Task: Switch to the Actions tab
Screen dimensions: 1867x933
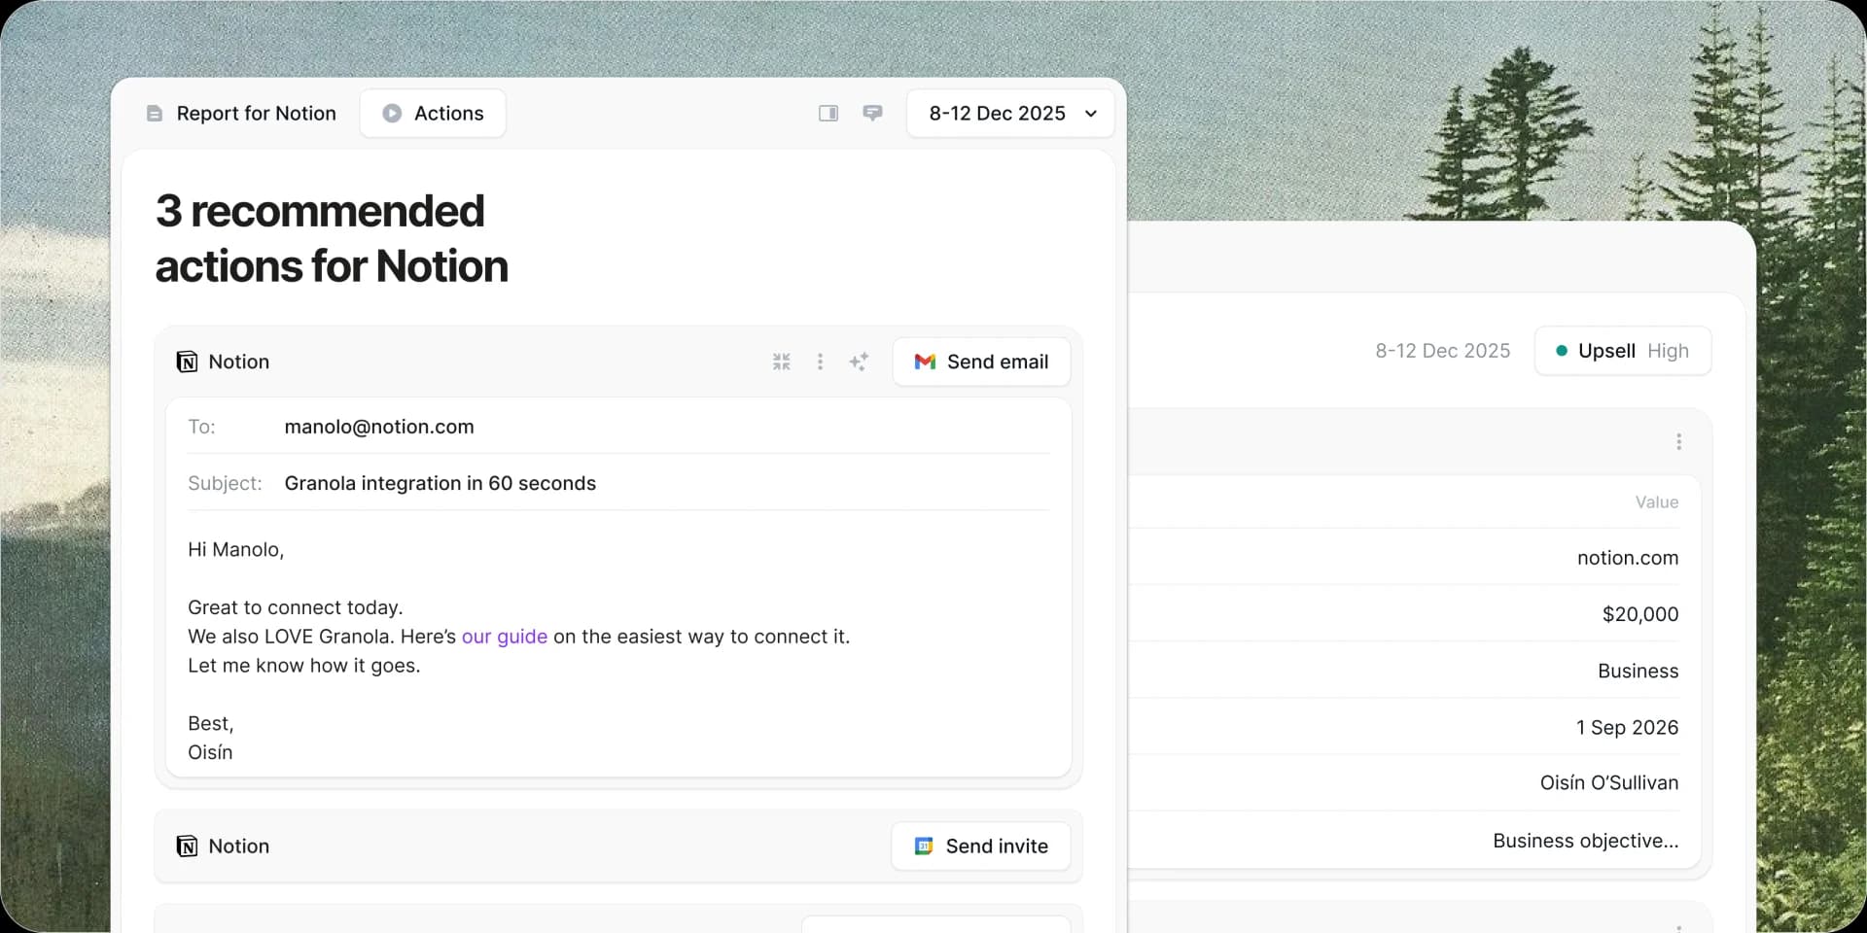Action: click(433, 114)
